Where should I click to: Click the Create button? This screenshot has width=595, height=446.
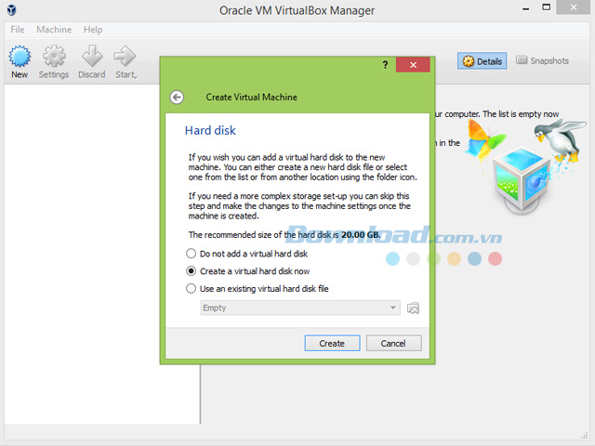coord(332,343)
